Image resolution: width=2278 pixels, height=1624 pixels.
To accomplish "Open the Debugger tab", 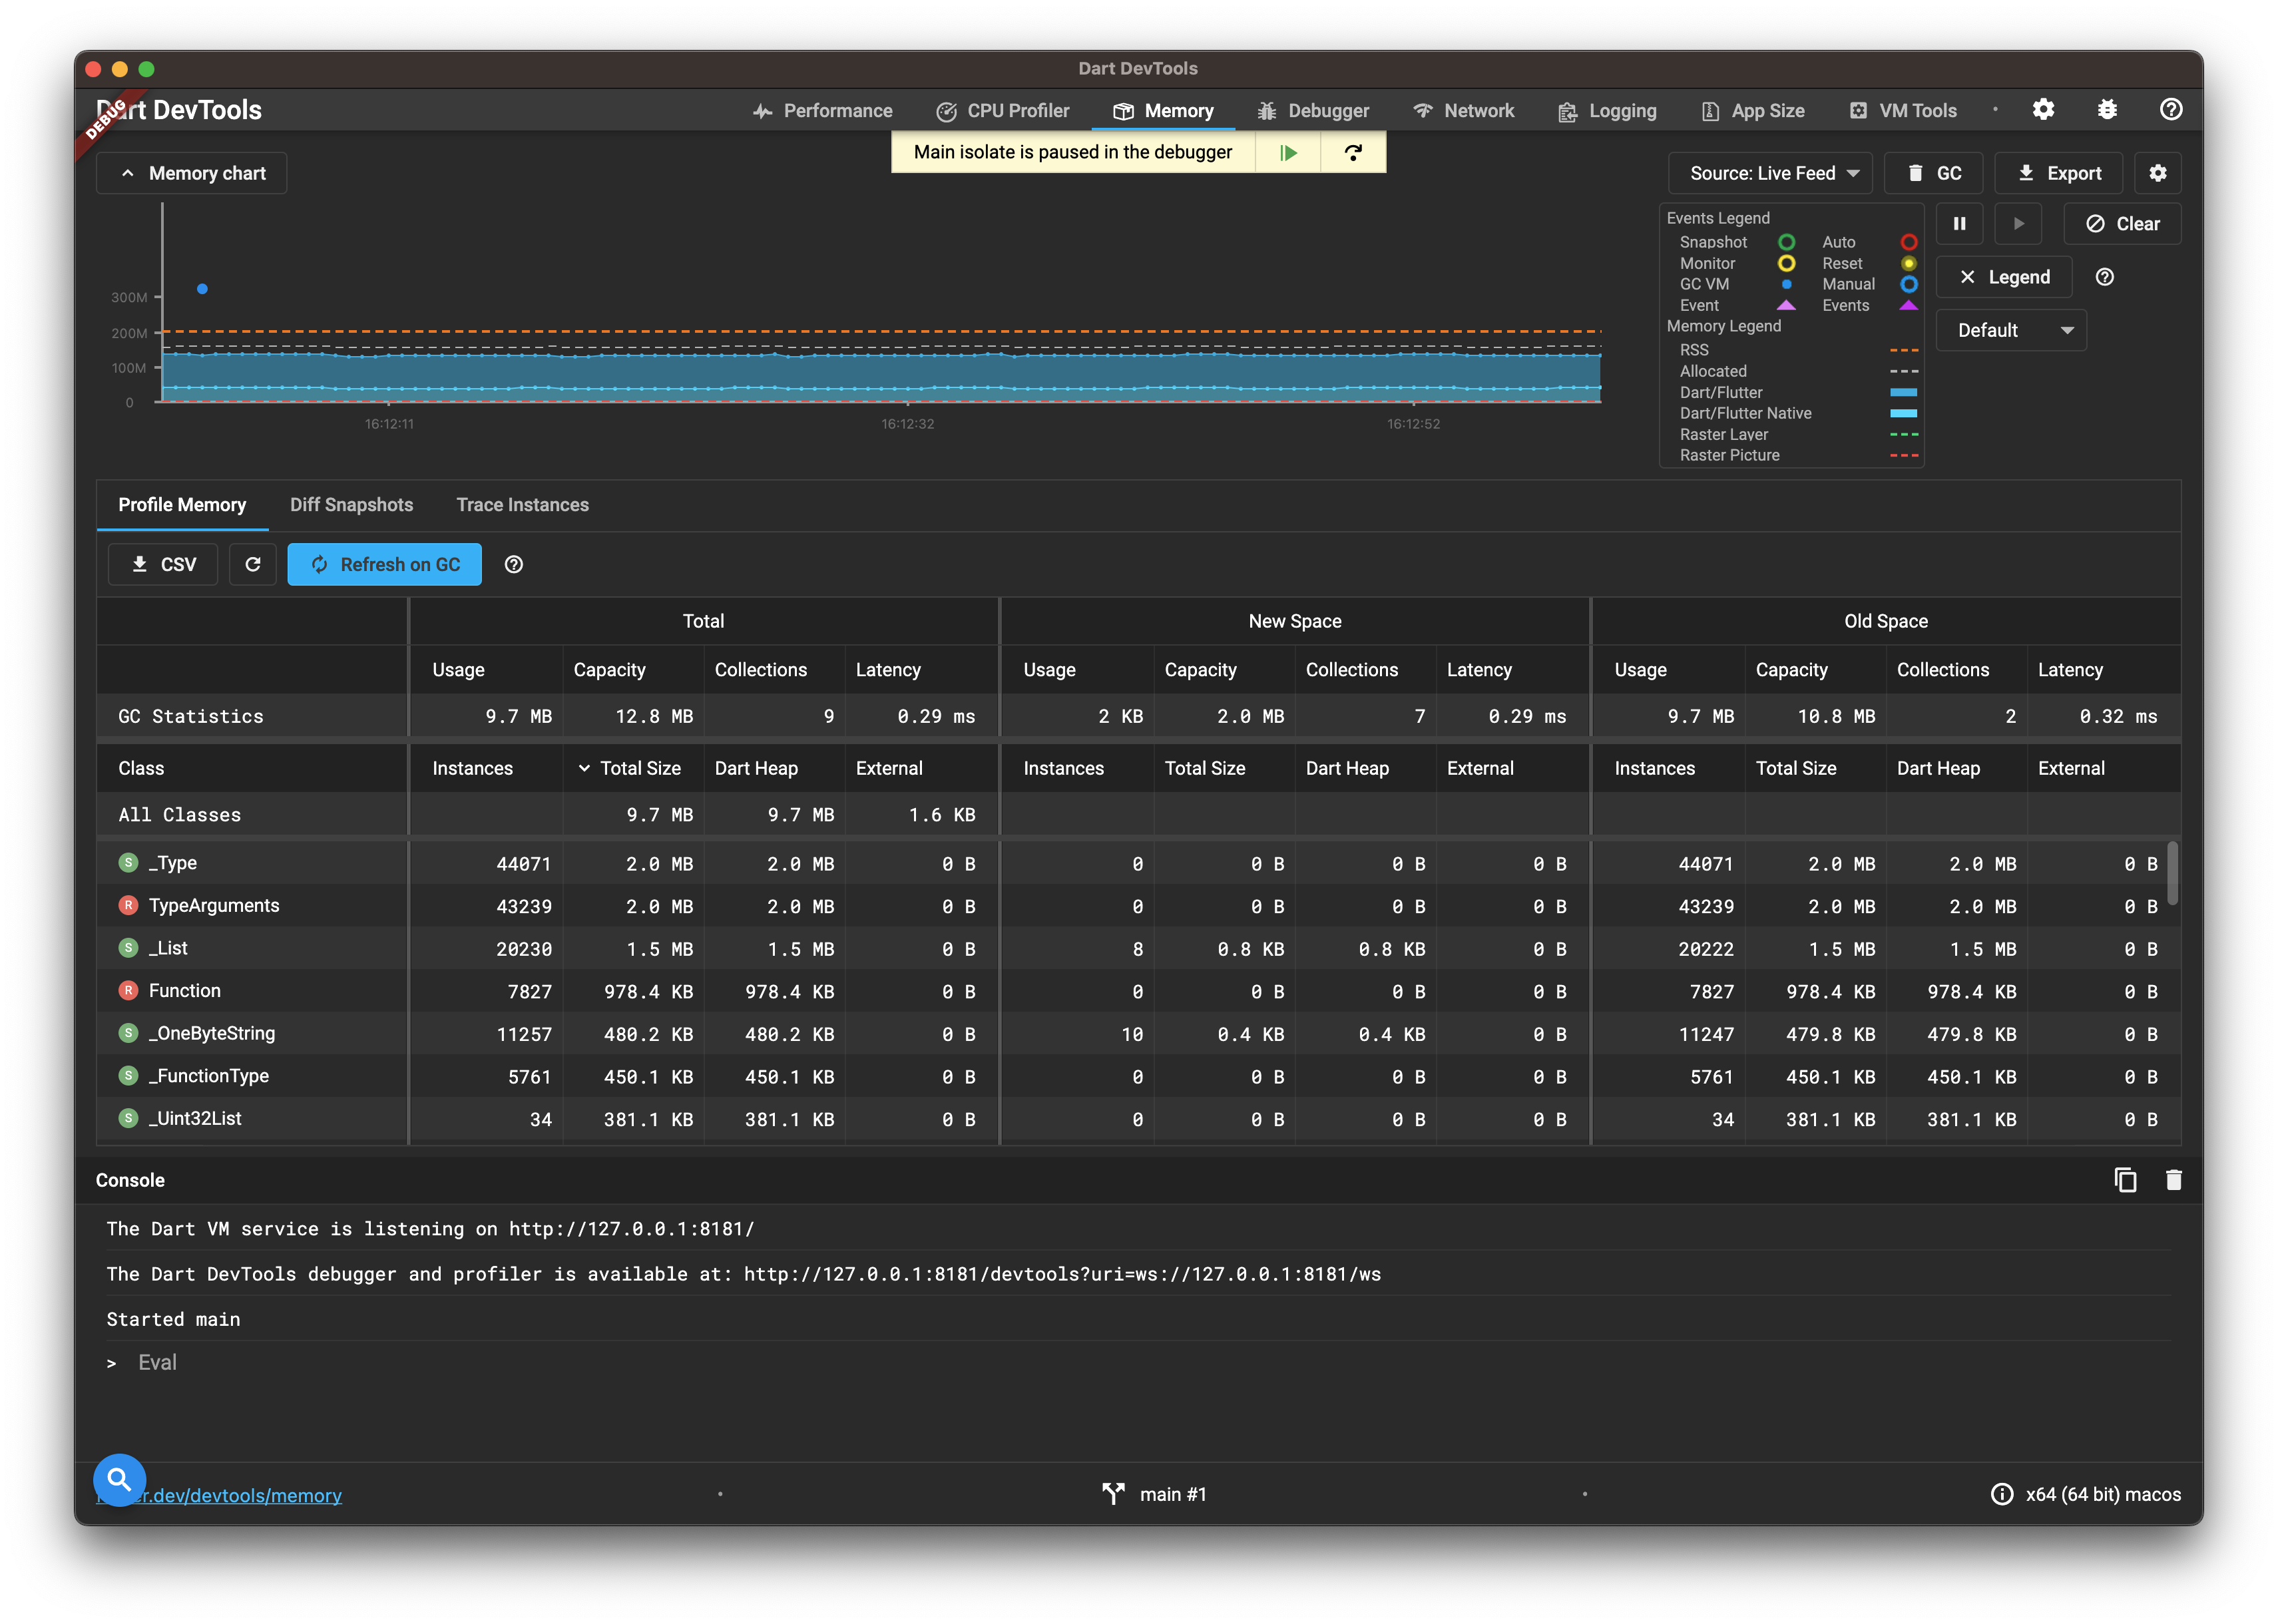I will [1313, 111].
